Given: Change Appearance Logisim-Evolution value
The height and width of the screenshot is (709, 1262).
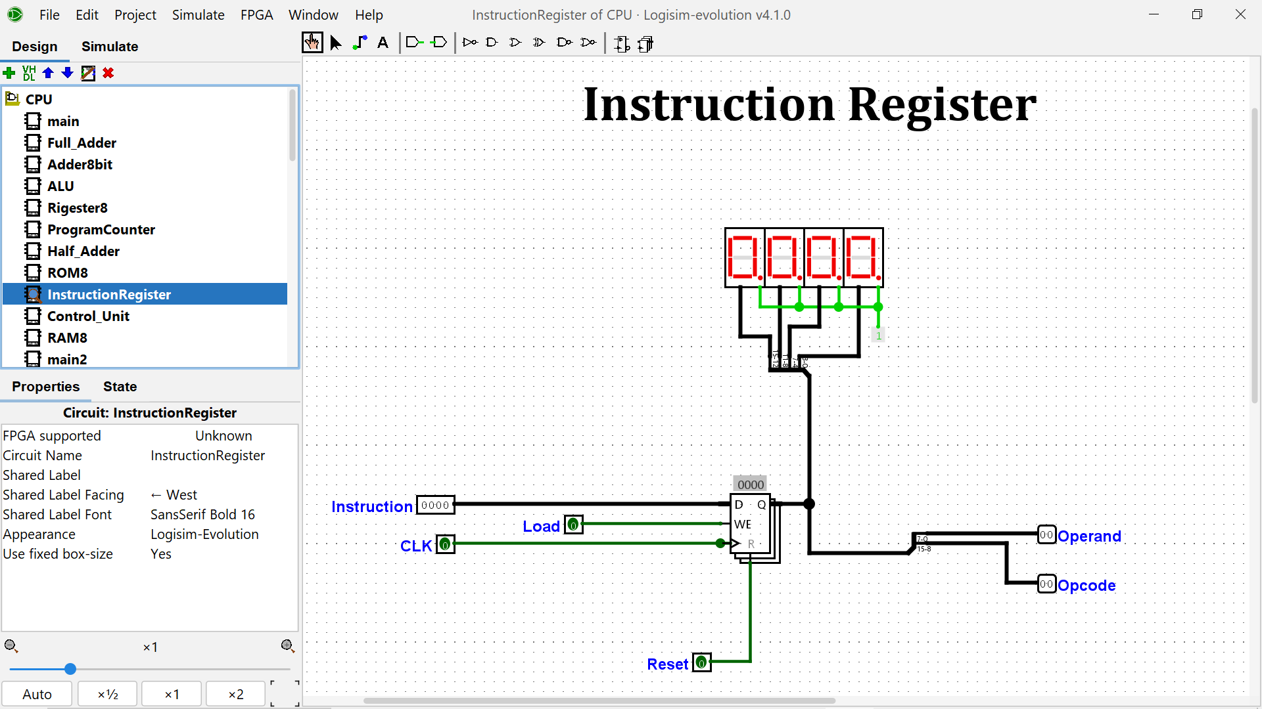Looking at the screenshot, I should 223,534.
